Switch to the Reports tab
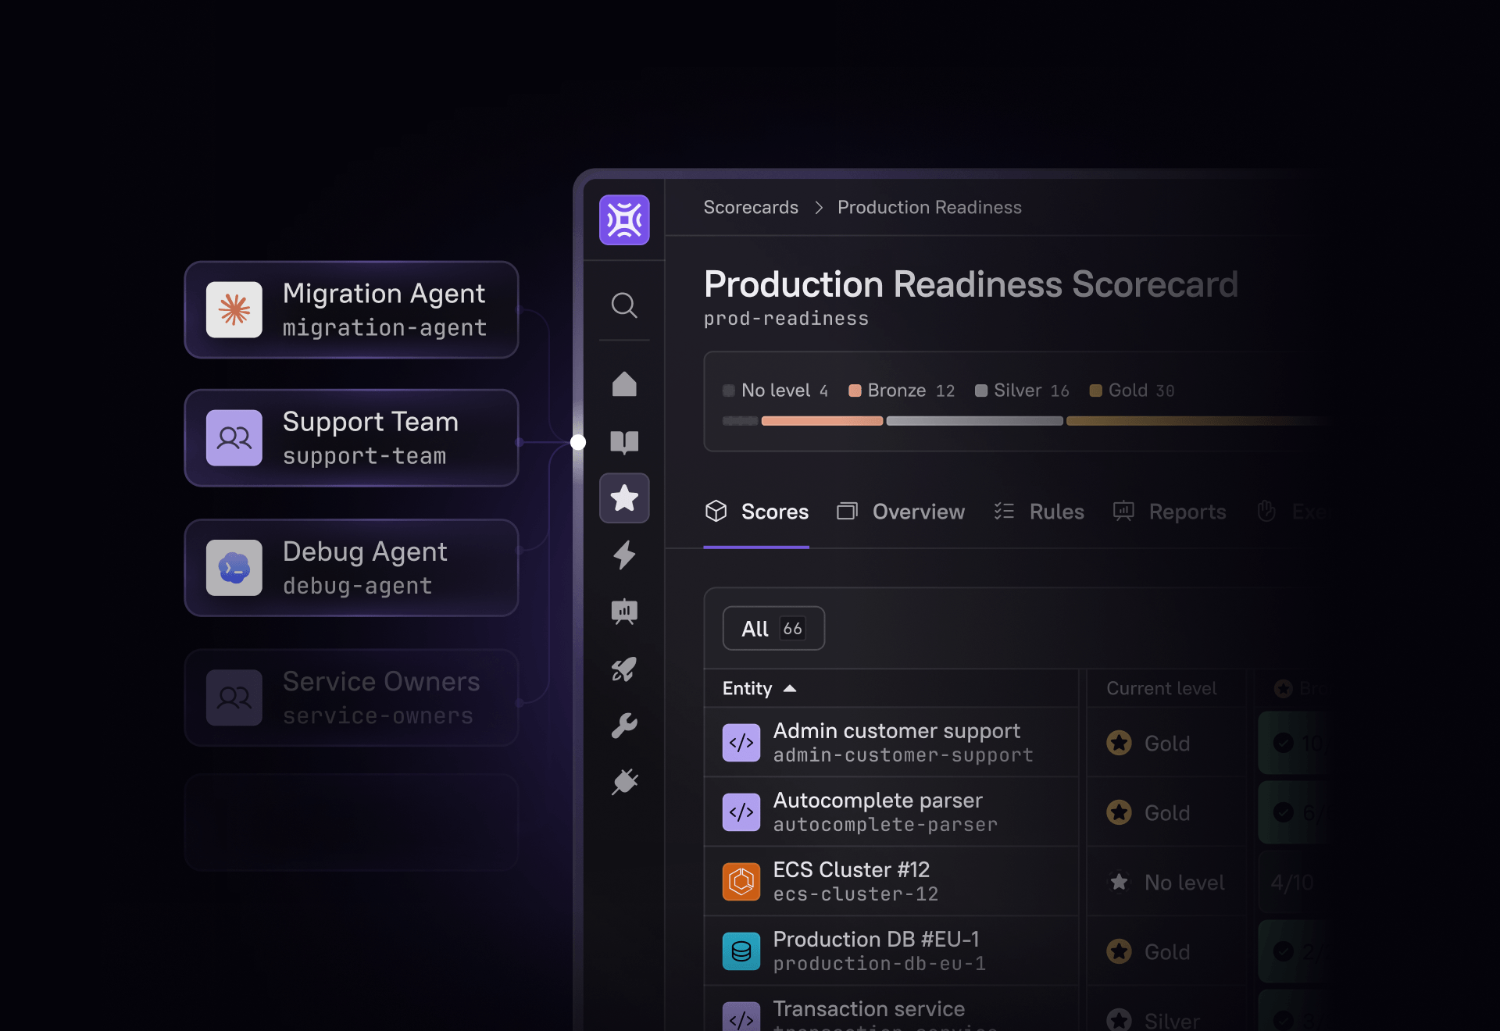 (x=1170, y=512)
